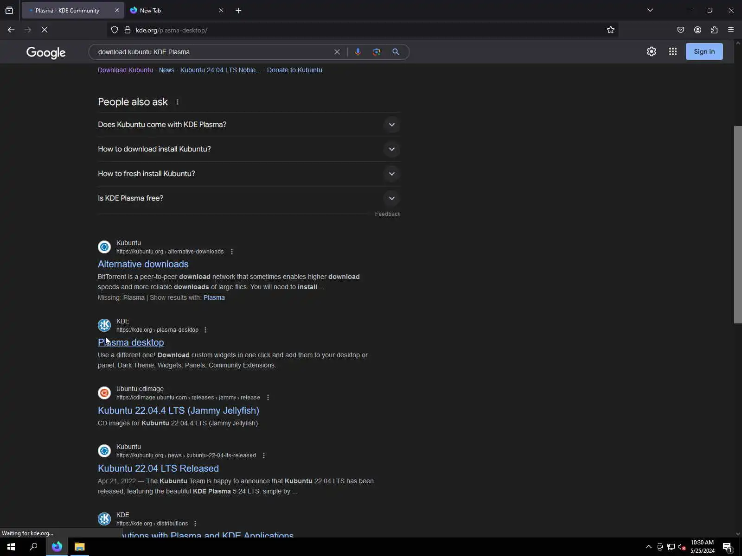The width and height of the screenshot is (742, 556).
Task: Close the New Tab tab
Action: pos(221,10)
